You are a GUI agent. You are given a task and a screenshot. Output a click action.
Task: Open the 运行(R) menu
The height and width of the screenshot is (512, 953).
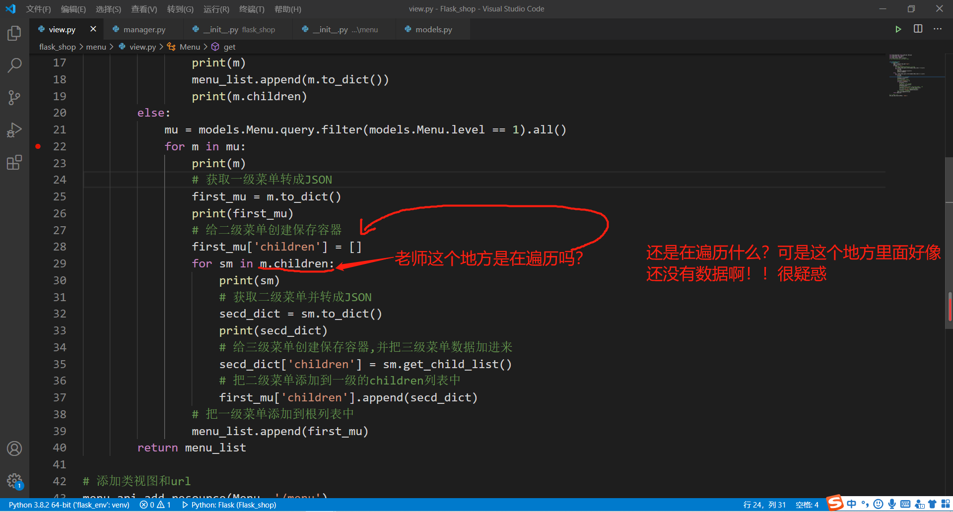[216, 9]
